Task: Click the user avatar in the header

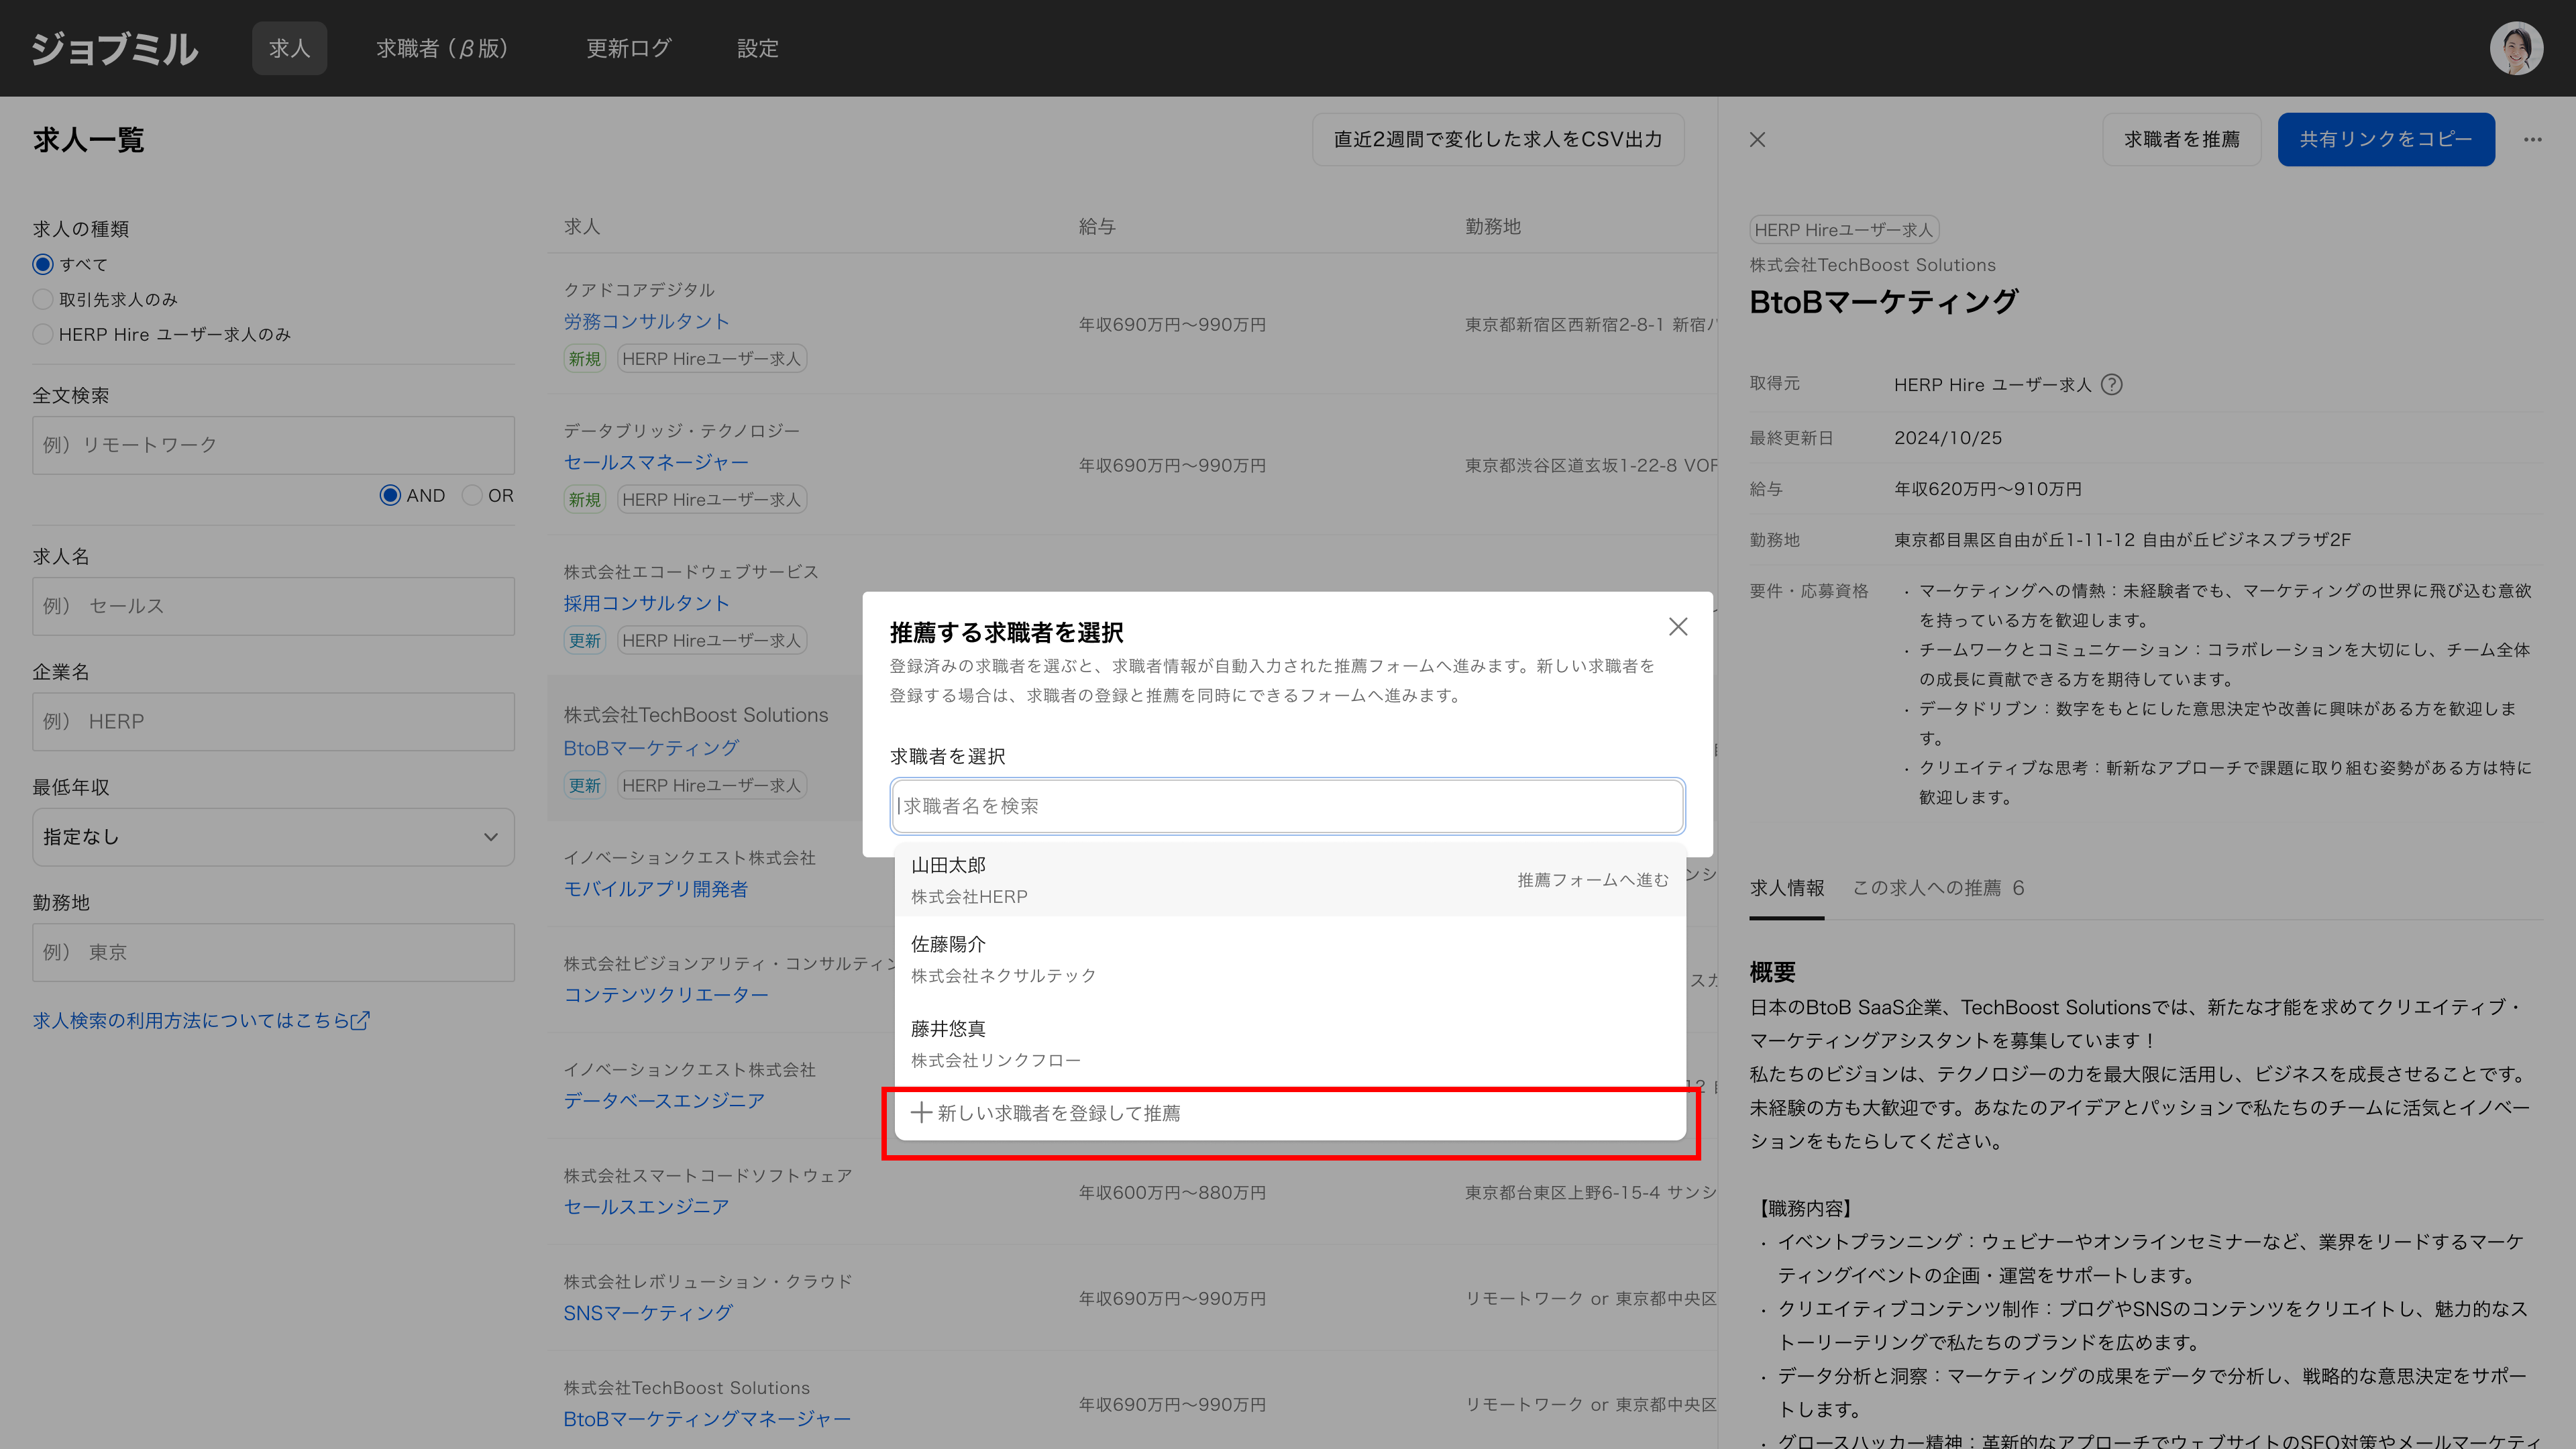Action: 2516,48
